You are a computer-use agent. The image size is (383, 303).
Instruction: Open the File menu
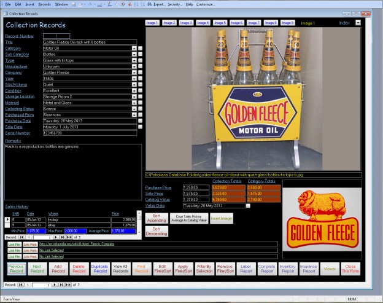[x=8, y=4]
